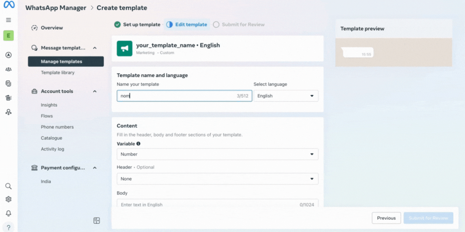
Task: Open the Variable Number dropdown
Action: [x=217, y=154]
